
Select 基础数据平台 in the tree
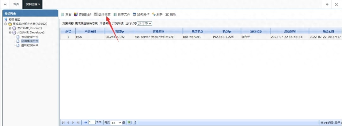(x=30, y=45)
